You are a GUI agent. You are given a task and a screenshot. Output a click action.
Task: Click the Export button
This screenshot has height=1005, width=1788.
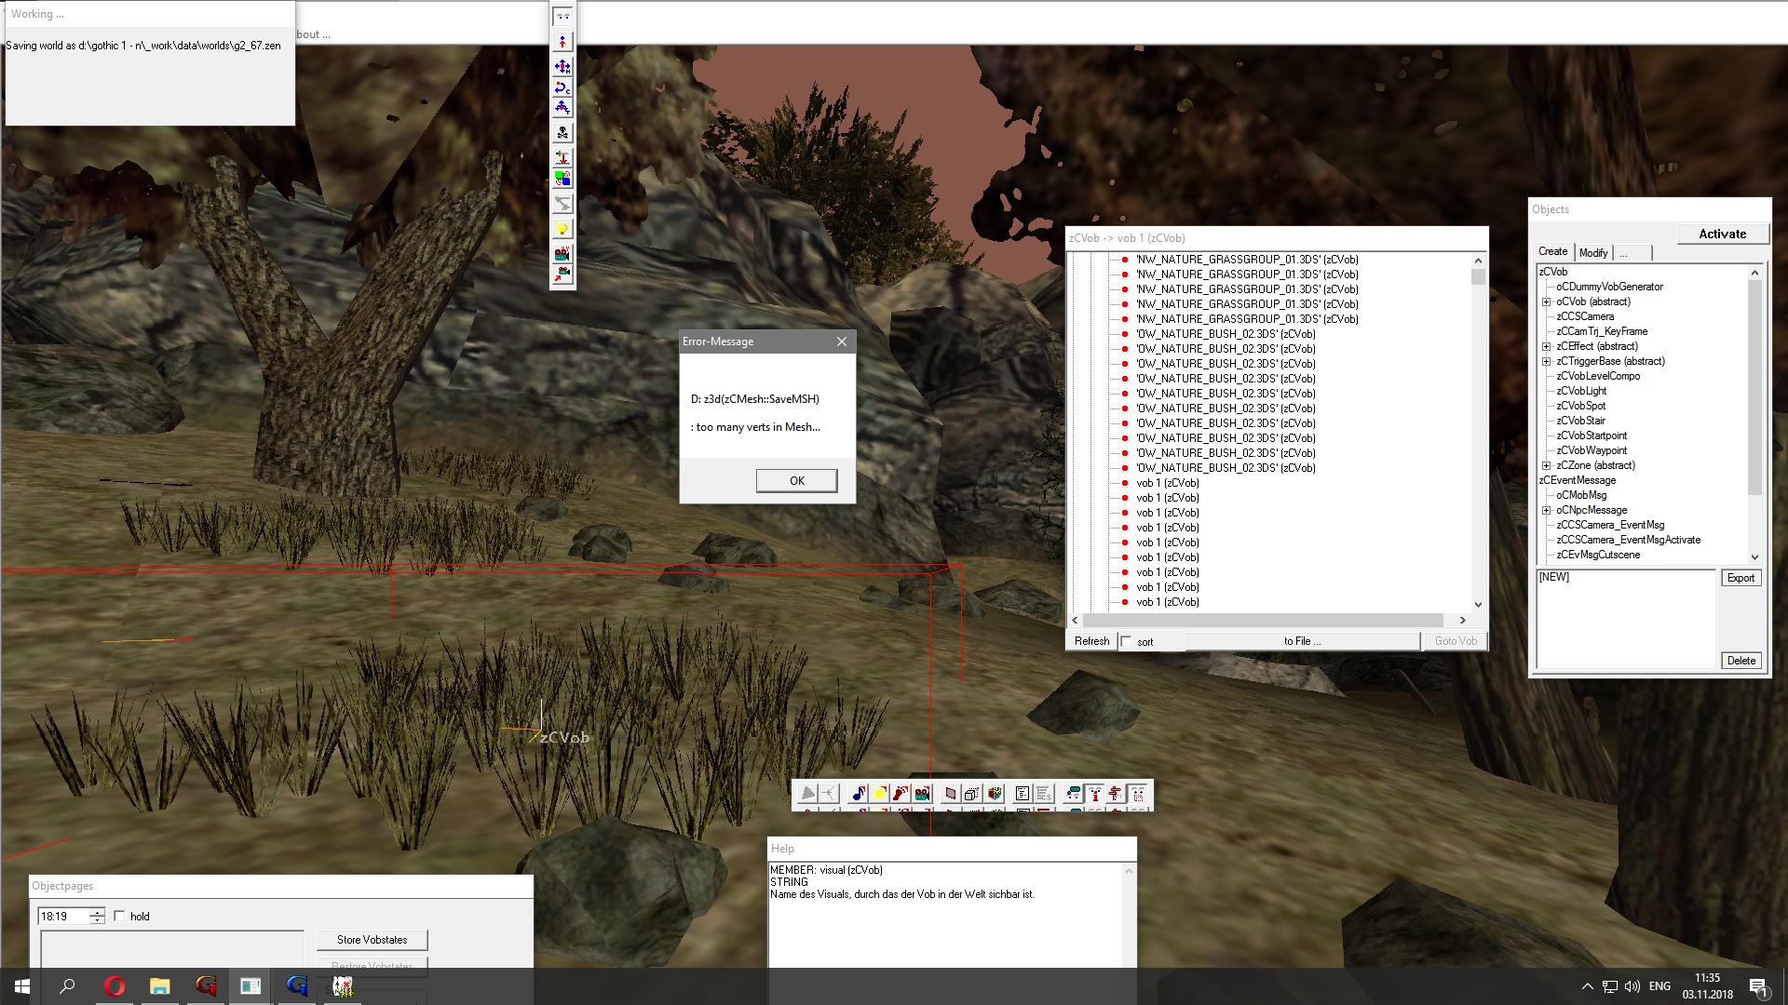click(x=1740, y=578)
